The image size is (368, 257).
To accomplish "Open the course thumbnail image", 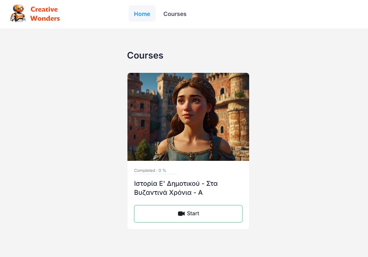I will [x=188, y=117].
